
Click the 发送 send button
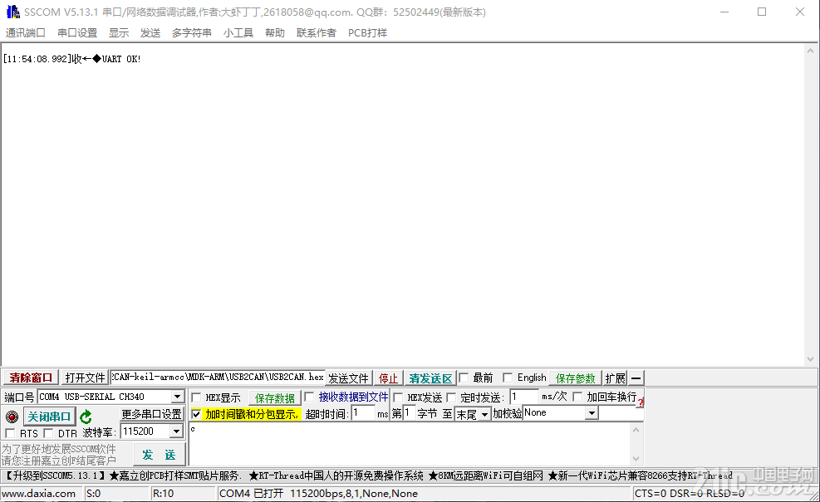pos(159,455)
